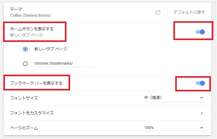This screenshot has height=139, width=217.
Task: Select the 新しいタブ ページ radio button
Action: click(x=25, y=49)
